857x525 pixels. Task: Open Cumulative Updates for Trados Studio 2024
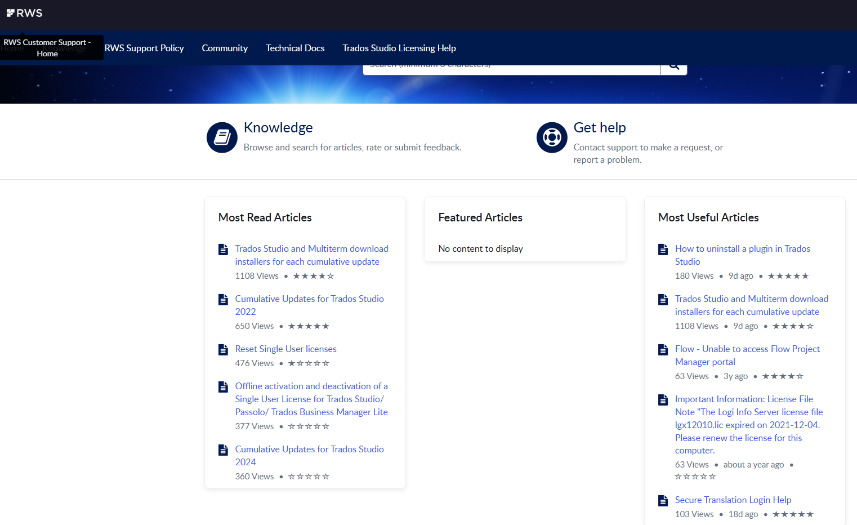point(310,455)
